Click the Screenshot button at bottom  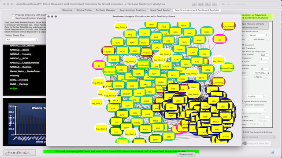[x=186, y=154]
